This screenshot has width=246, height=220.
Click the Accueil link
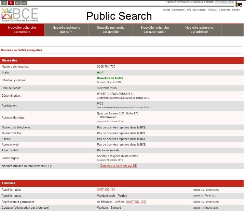[166, 10]
